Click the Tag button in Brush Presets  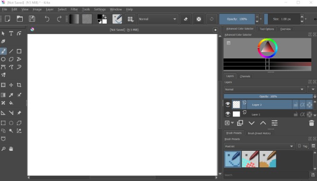303,146
